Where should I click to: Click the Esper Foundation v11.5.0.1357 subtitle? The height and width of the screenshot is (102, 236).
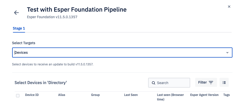click(52, 17)
